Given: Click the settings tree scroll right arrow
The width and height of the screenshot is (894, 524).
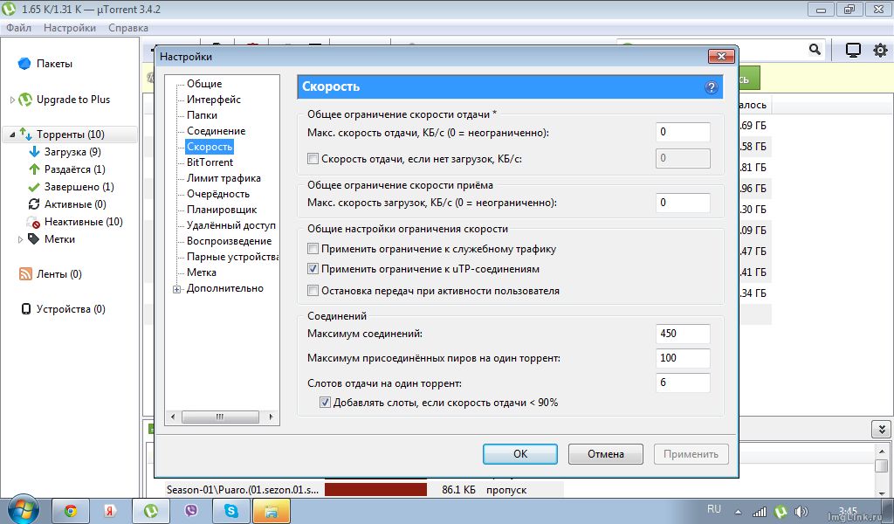Looking at the screenshot, I should [271, 417].
